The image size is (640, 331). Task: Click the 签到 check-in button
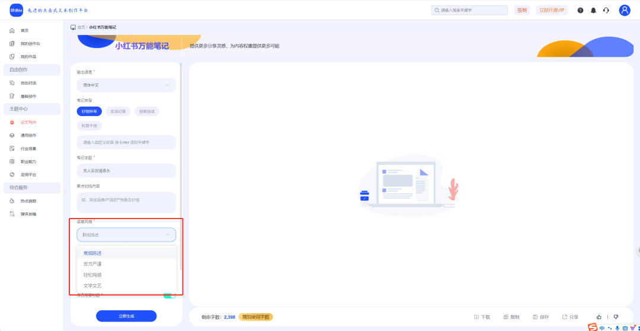tap(521, 10)
